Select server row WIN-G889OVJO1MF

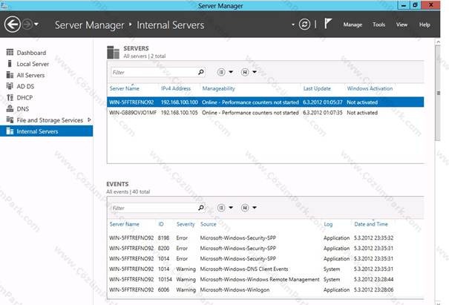pos(266,113)
